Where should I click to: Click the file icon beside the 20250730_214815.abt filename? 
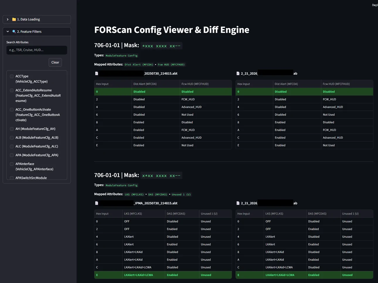pyautogui.click(x=97, y=73)
